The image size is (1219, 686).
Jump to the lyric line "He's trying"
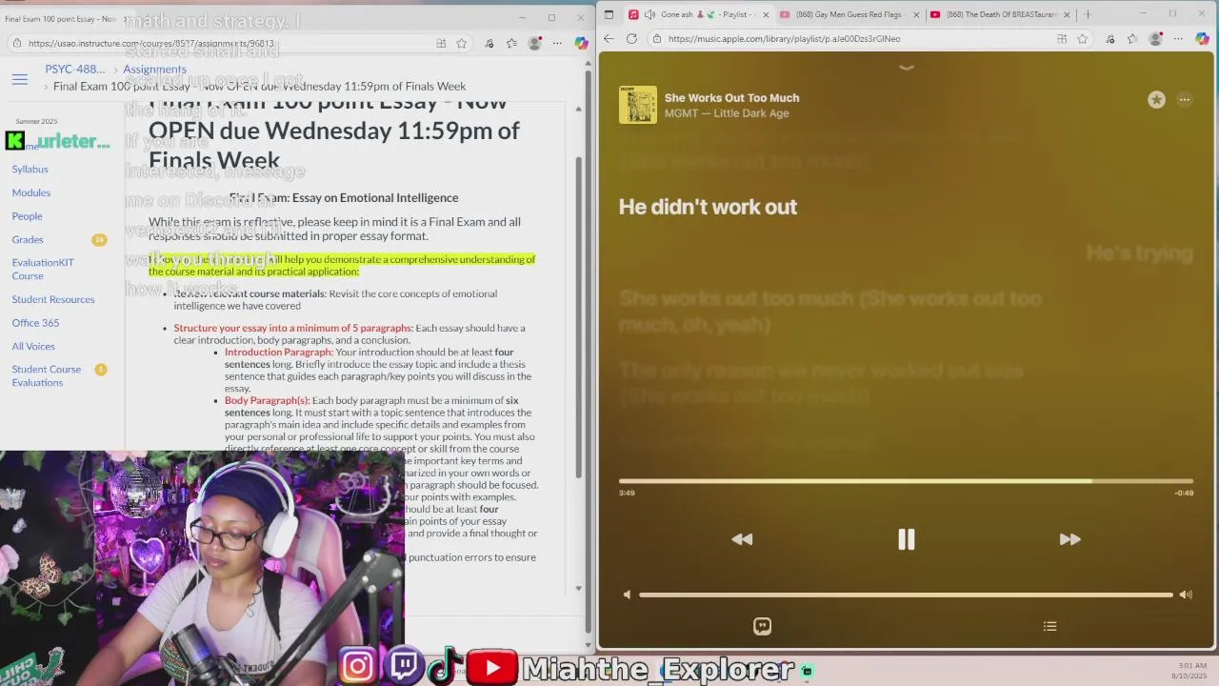point(1140,252)
